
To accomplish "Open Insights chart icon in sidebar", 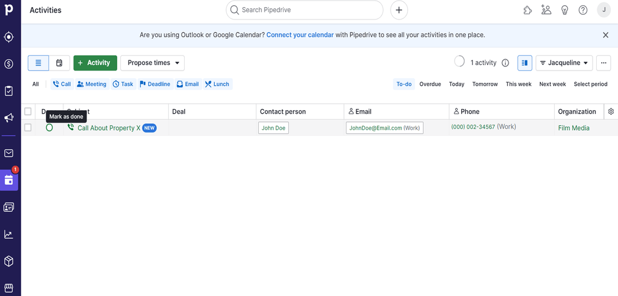I will pyautogui.click(x=9, y=234).
